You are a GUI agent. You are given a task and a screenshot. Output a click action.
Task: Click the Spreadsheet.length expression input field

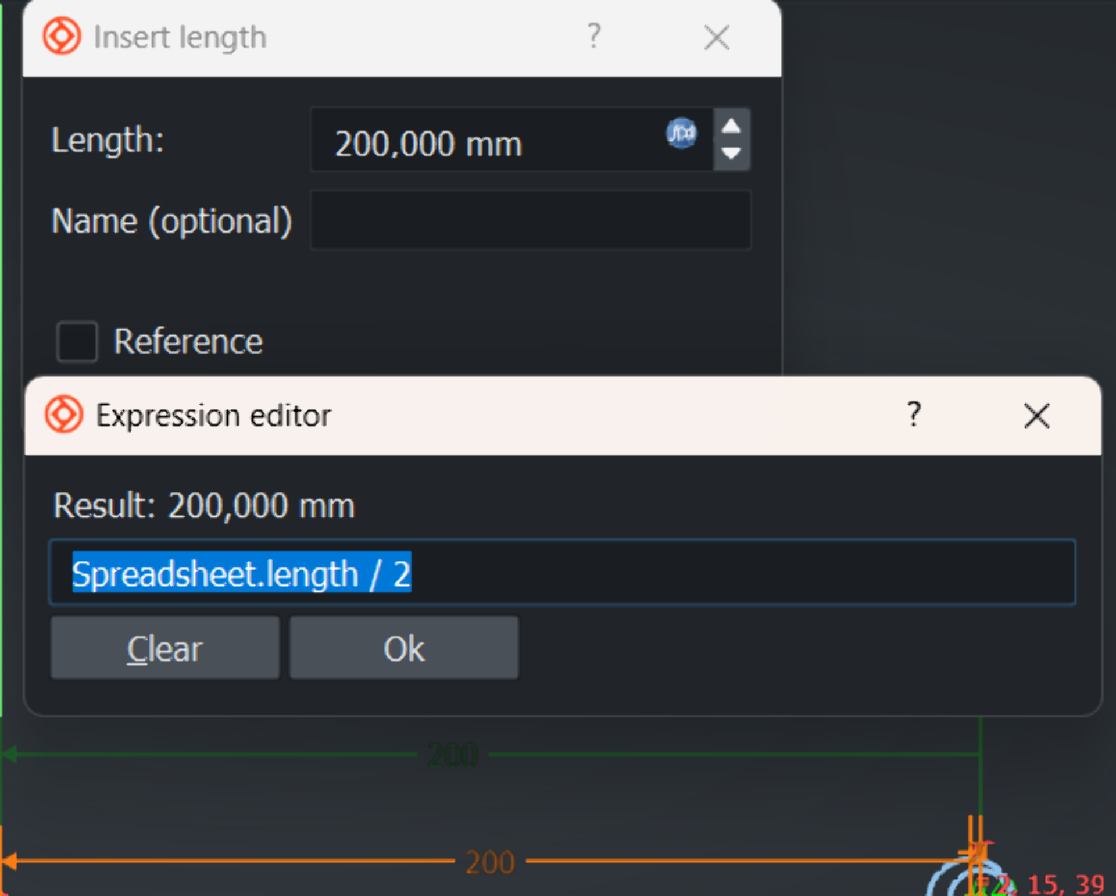[x=697, y=574]
